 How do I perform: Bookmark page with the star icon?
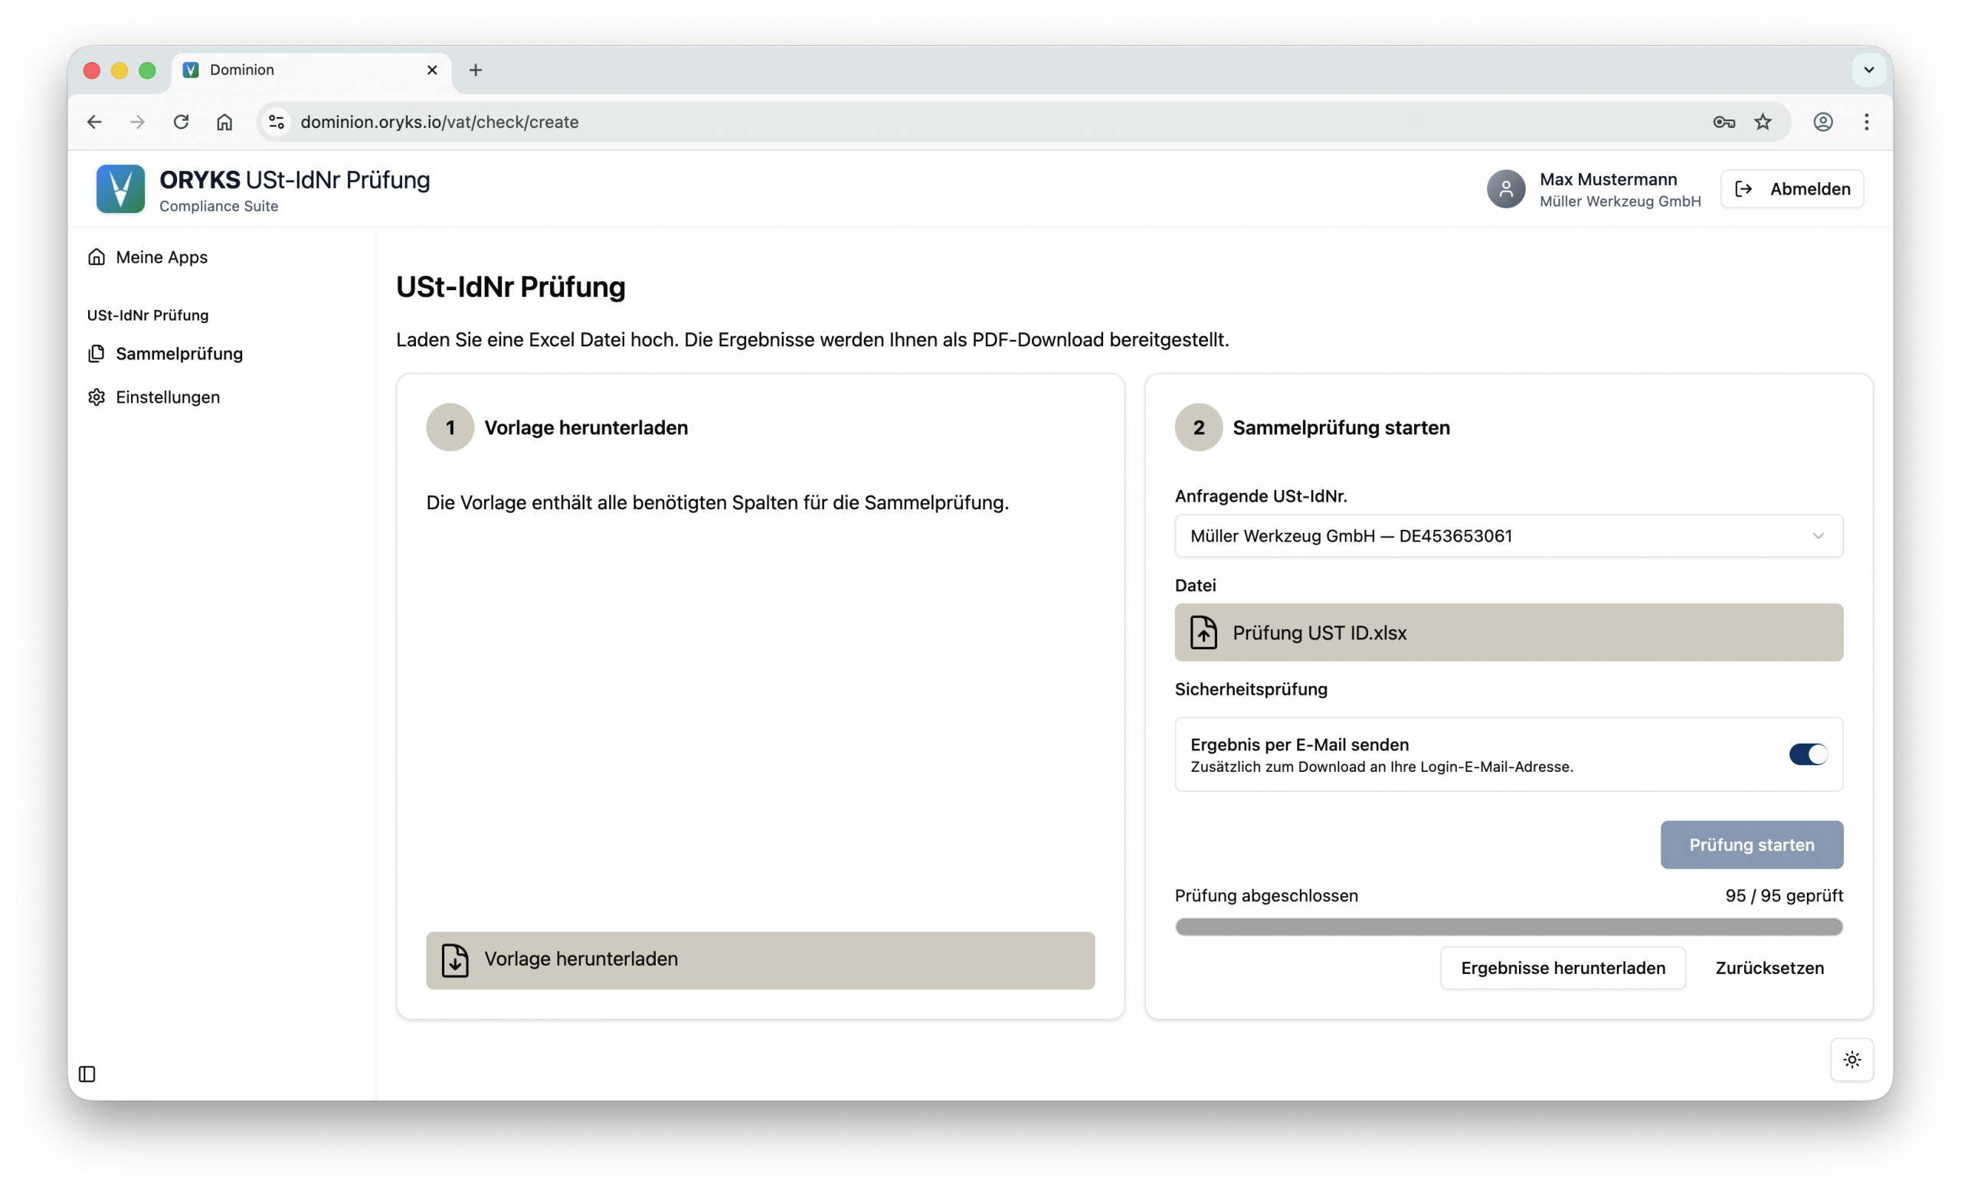coord(1763,122)
